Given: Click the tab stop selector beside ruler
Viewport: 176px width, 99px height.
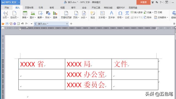Looking at the screenshot, I should [3, 28].
